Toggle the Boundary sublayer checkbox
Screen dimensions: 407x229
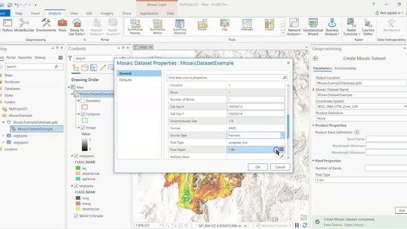(x=83, y=101)
